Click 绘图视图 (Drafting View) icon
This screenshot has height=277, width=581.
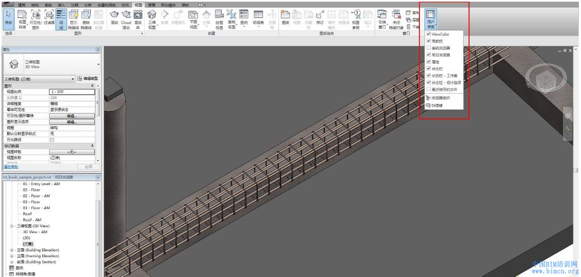coord(220,19)
